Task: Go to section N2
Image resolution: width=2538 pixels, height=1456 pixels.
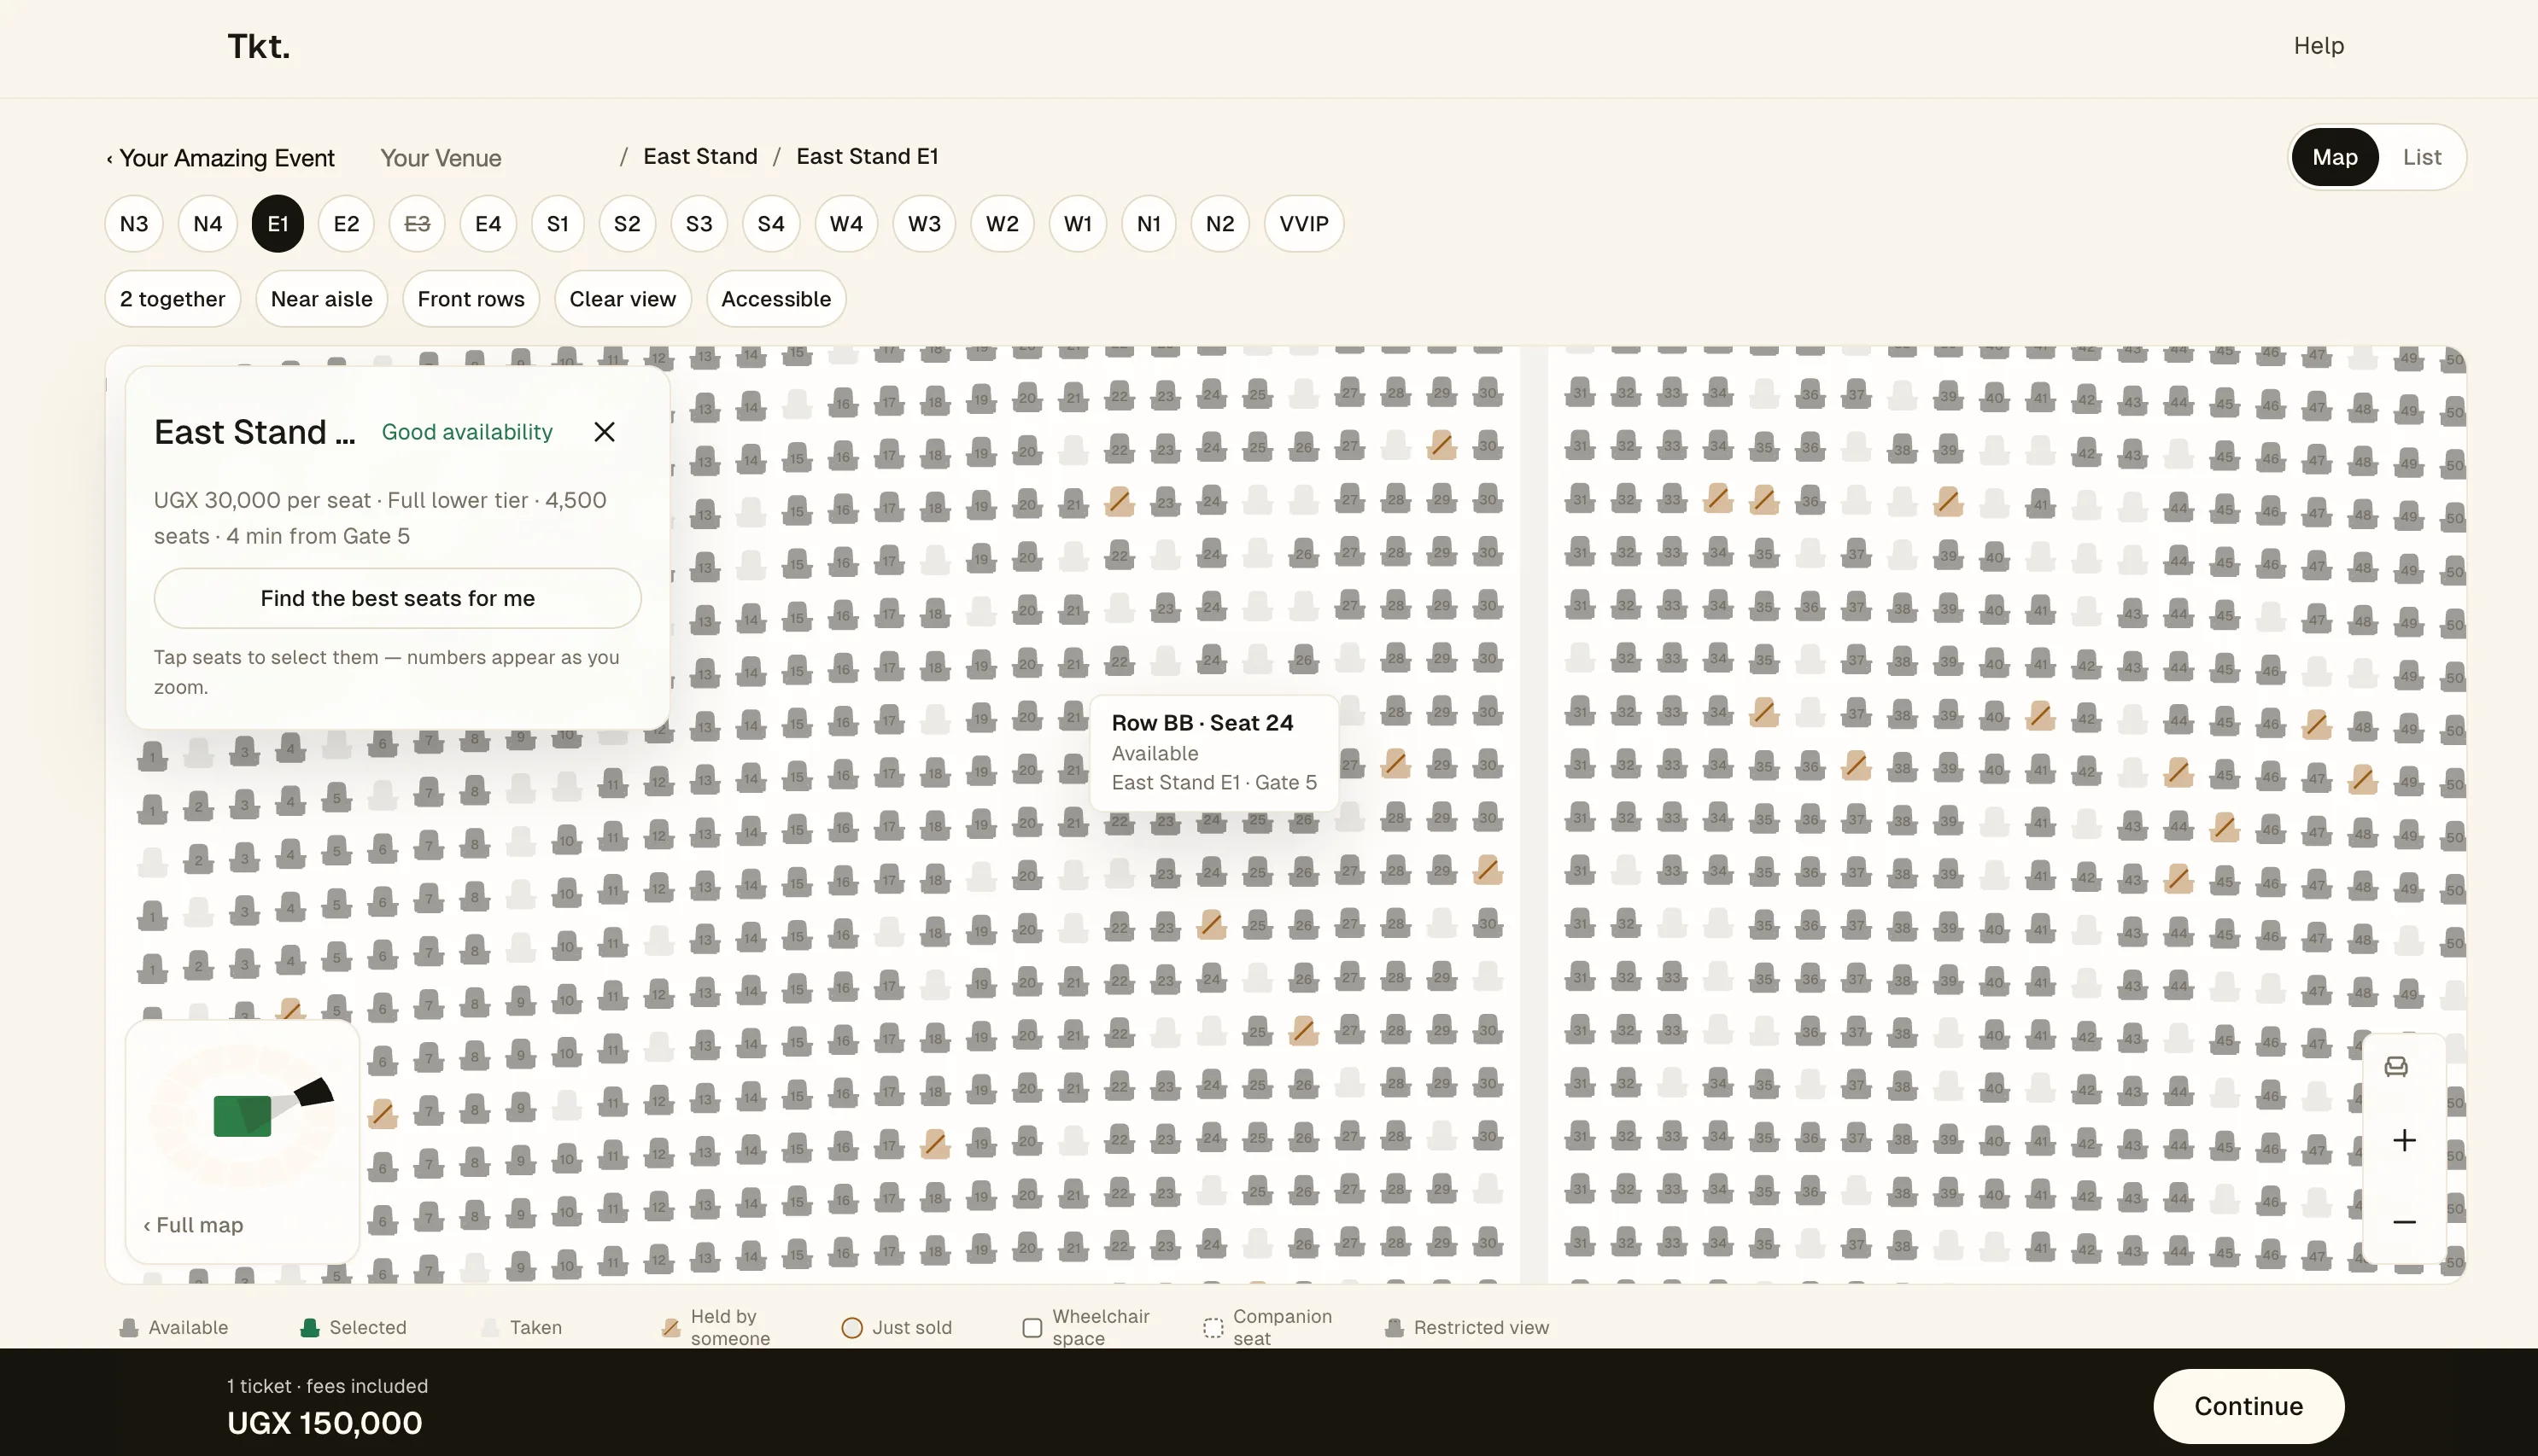Action: tap(1219, 224)
